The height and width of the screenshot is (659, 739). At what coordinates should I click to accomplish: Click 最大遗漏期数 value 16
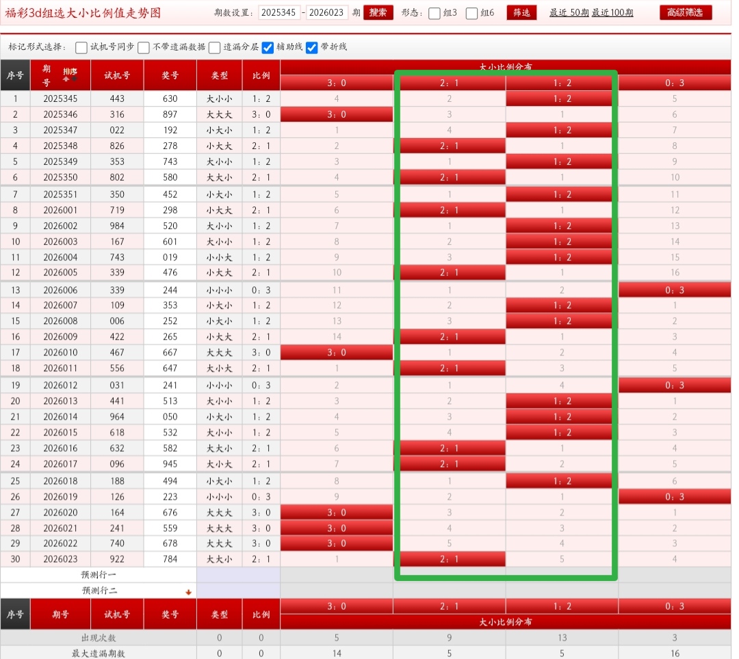click(675, 654)
